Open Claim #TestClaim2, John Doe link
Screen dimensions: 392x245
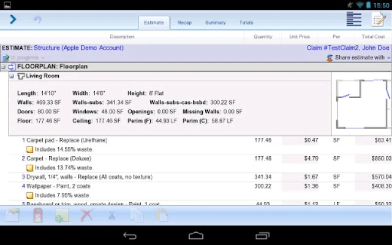pyautogui.click(x=348, y=48)
